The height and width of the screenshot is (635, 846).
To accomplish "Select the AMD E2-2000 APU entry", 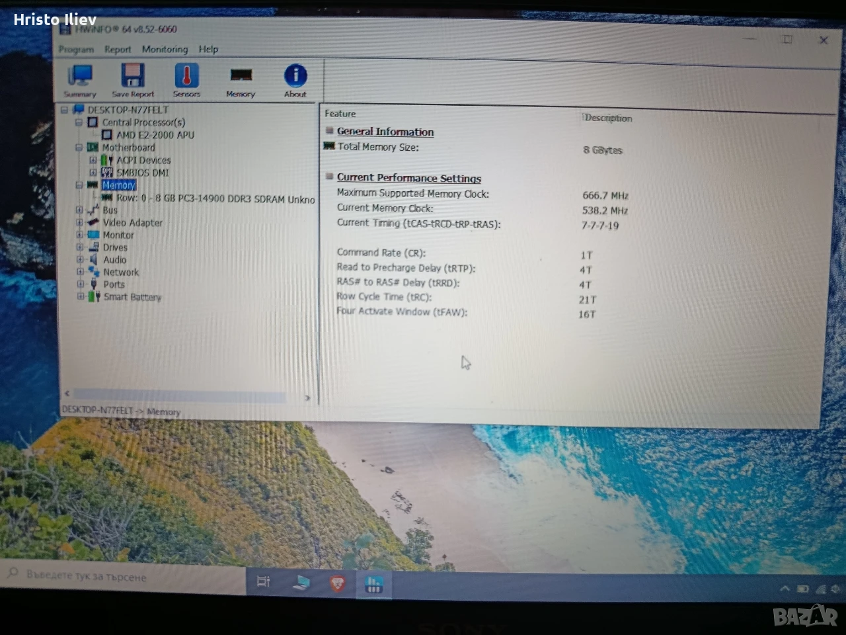I will pos(155,135).
